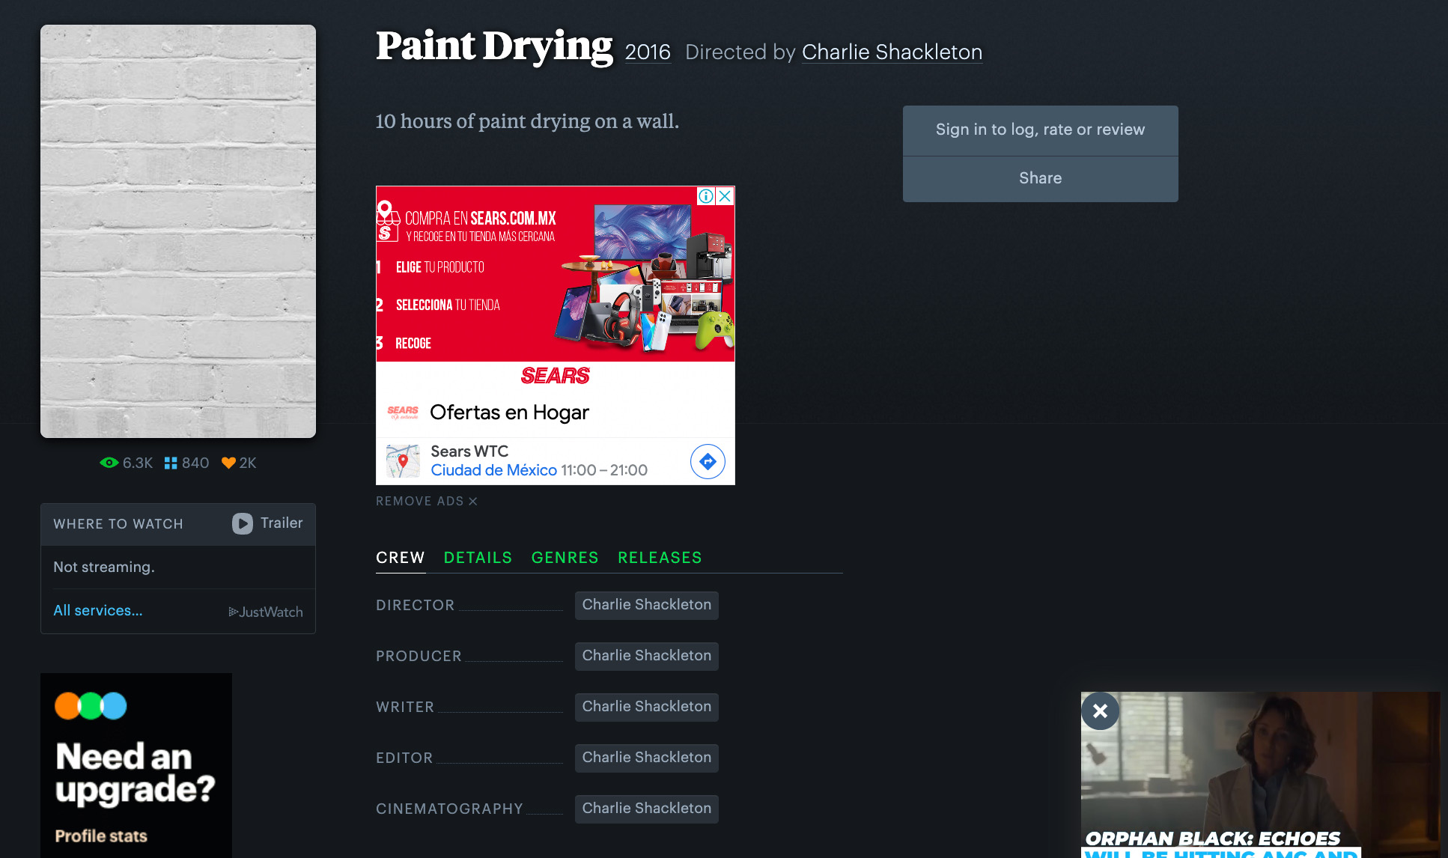Open the Genres tab
The height and width of the screenshot is (858, 1448).
pos(565,558)
